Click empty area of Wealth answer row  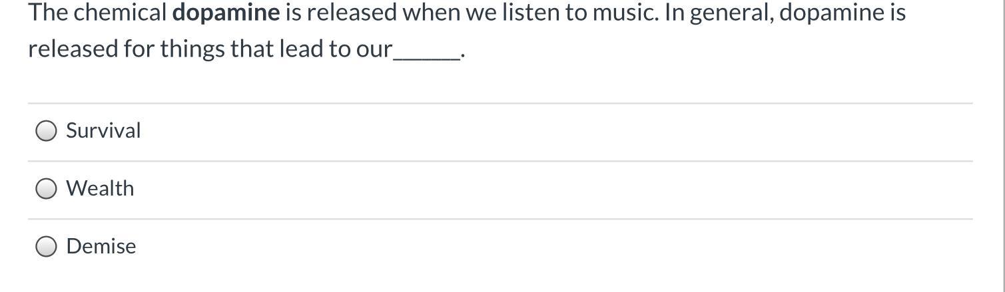[533, 189]
